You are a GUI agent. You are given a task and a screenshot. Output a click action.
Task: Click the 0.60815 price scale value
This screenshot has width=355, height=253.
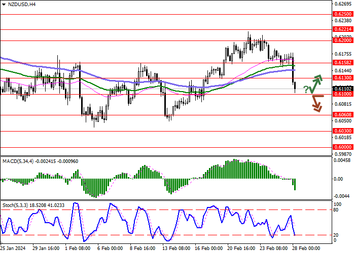(343, 104)
